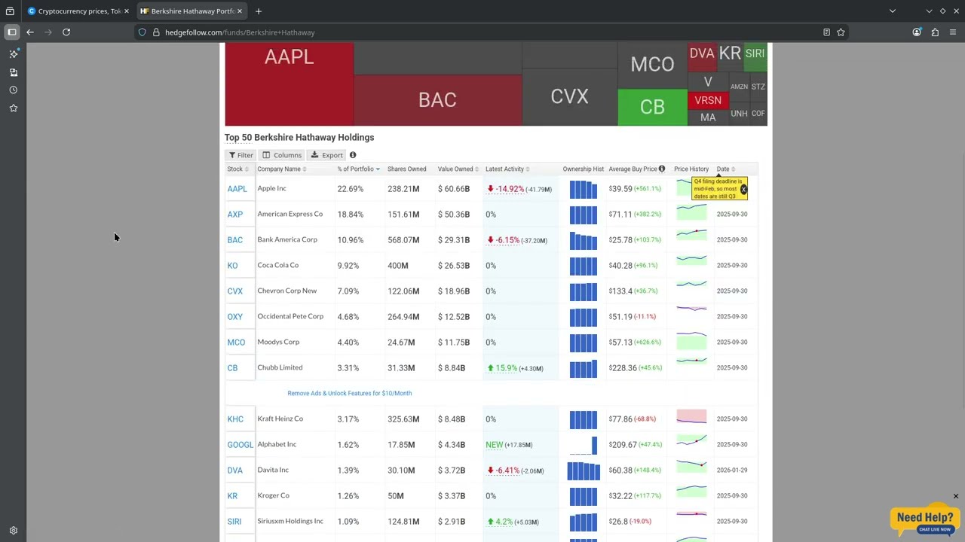Open the browser hamburger menu
Viewport: 965px width, 542px height.
coord(953,32)
